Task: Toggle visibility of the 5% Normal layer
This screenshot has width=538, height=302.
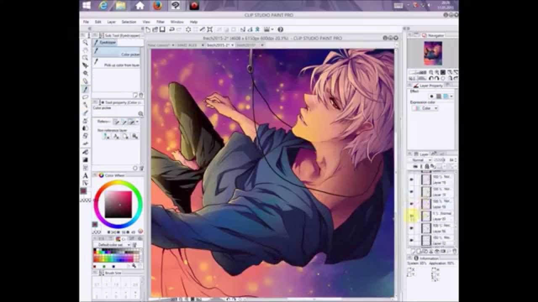Action: [411, 216]
